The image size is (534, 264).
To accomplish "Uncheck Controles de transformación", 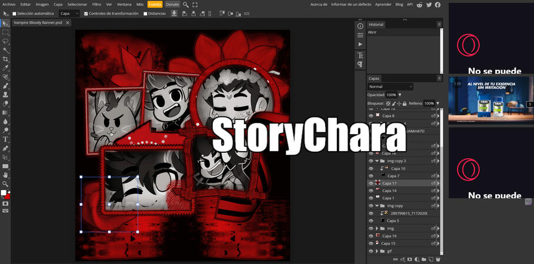I will (x=86, y=14).
